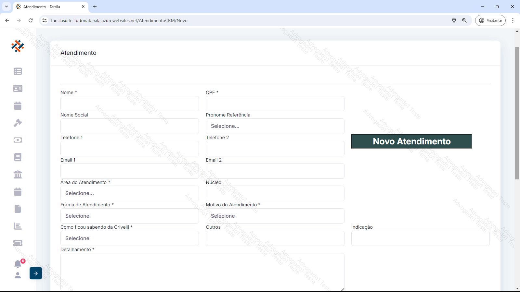Click the ID card sidebar icon

coord(18,89)
